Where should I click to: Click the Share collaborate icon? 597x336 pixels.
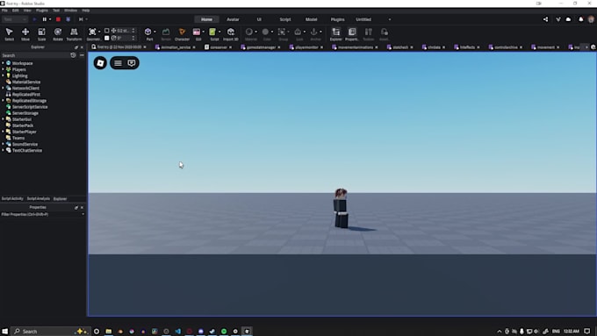pyautogui.click(x=545, y=19)
